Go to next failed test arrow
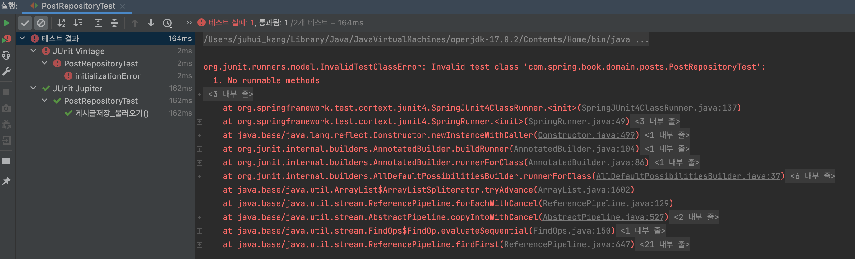855x259 pixels. pyautogui.click(x=151, y=23)
